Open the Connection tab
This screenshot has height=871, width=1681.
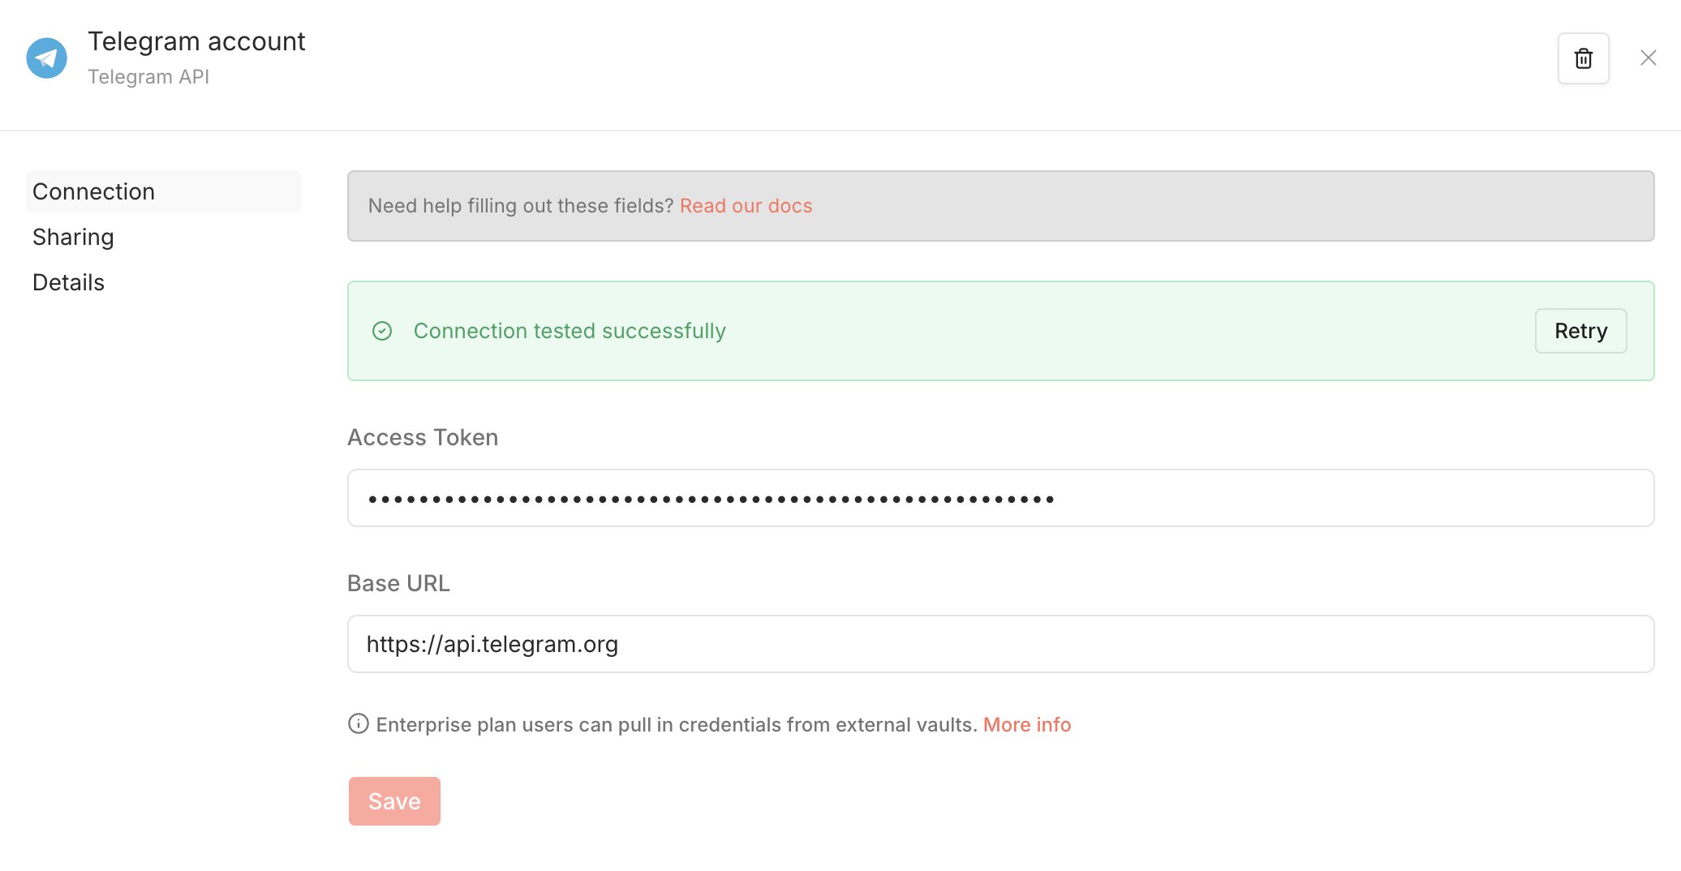[93, 191]
